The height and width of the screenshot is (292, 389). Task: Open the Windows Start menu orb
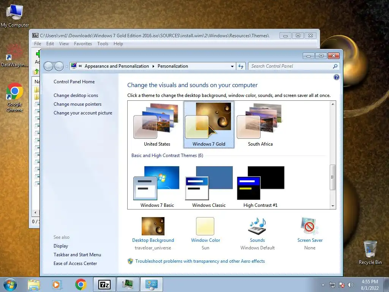coord(10,284)
